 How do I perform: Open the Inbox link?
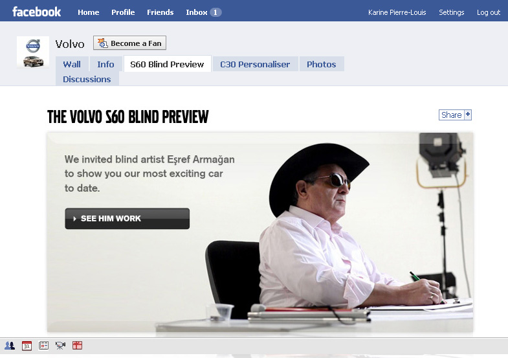pos(196,12)
